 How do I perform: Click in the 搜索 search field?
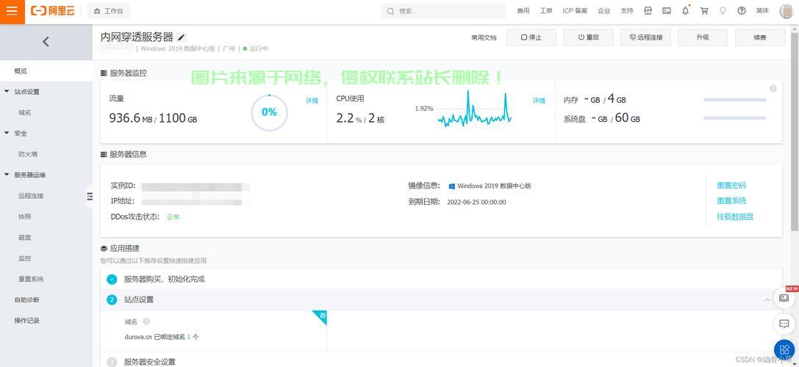[448, 11]
